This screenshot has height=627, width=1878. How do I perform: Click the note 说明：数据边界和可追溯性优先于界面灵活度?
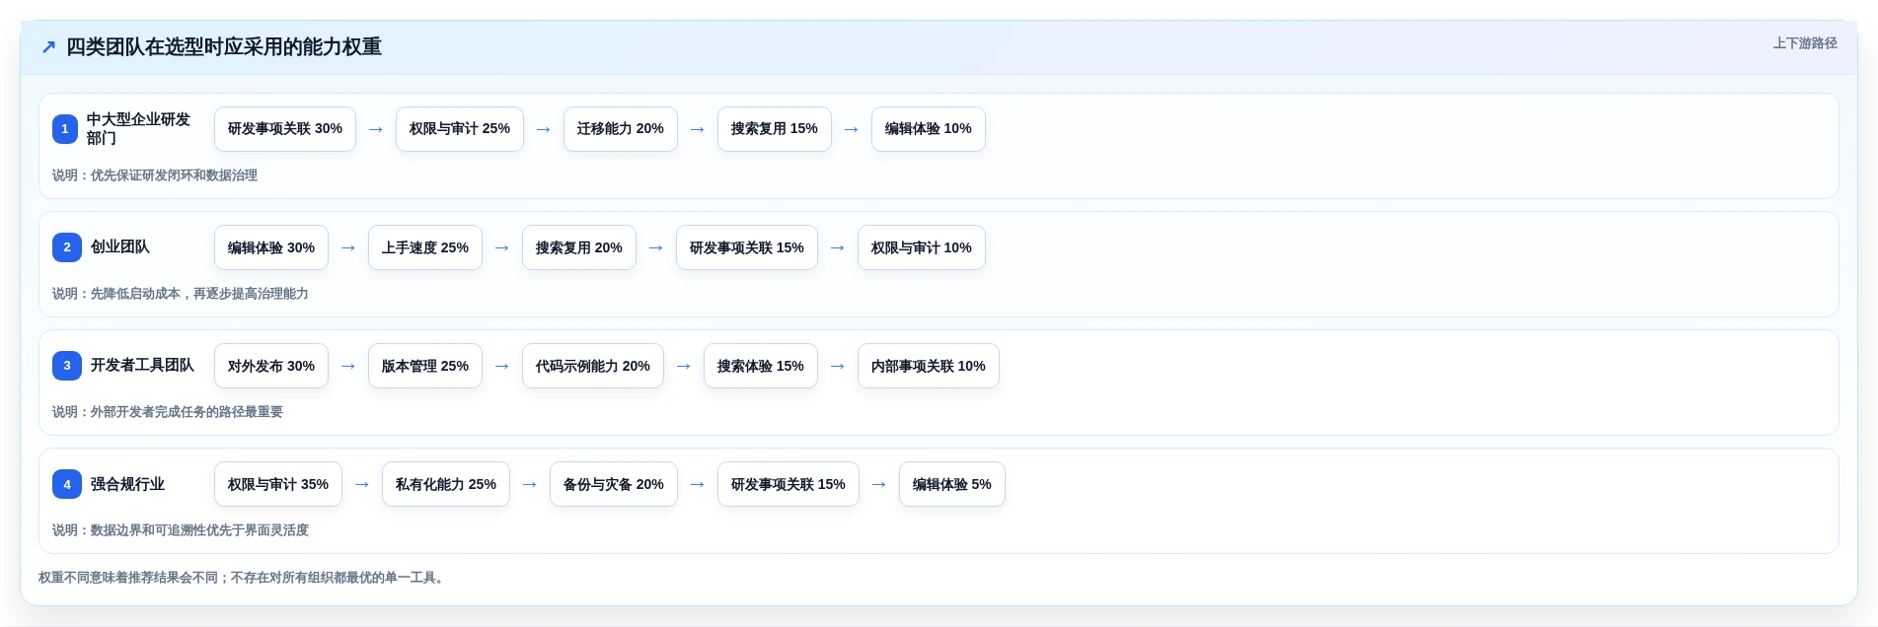181,530
